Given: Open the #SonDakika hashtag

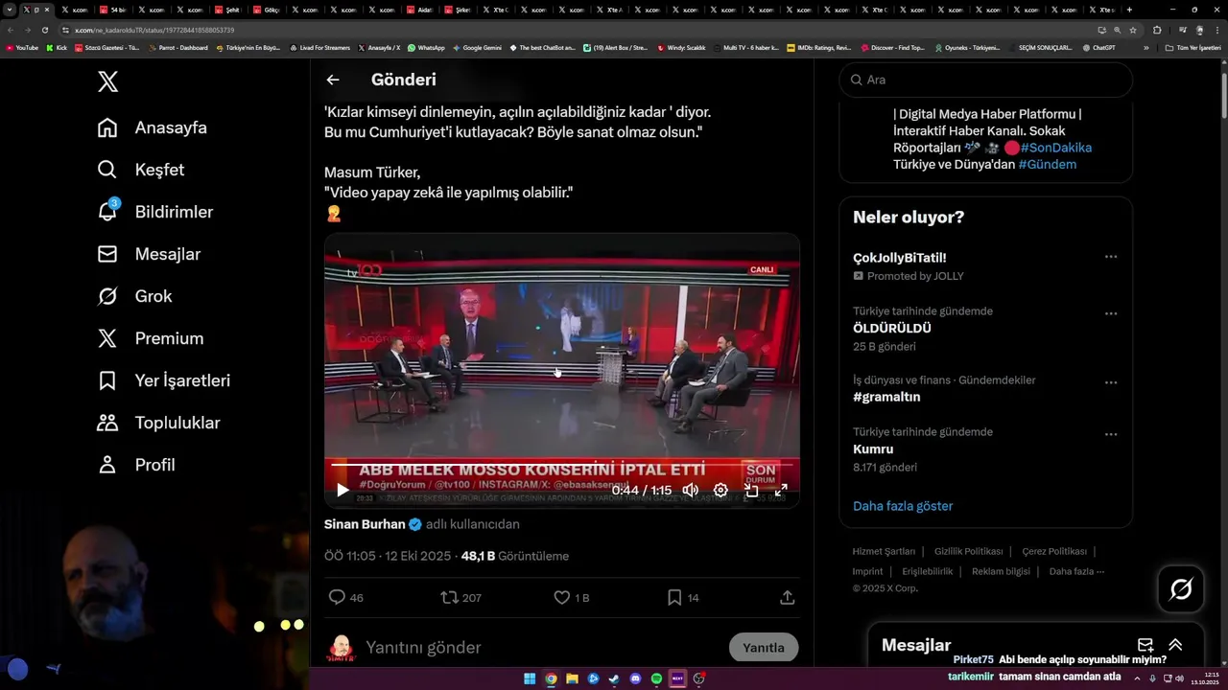Looking at the screenshot, I should click(x=1056, y=148).
